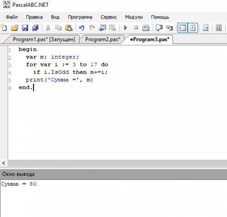
Task: Toggle the output window panel button
Action: click(x=183, y=28)
